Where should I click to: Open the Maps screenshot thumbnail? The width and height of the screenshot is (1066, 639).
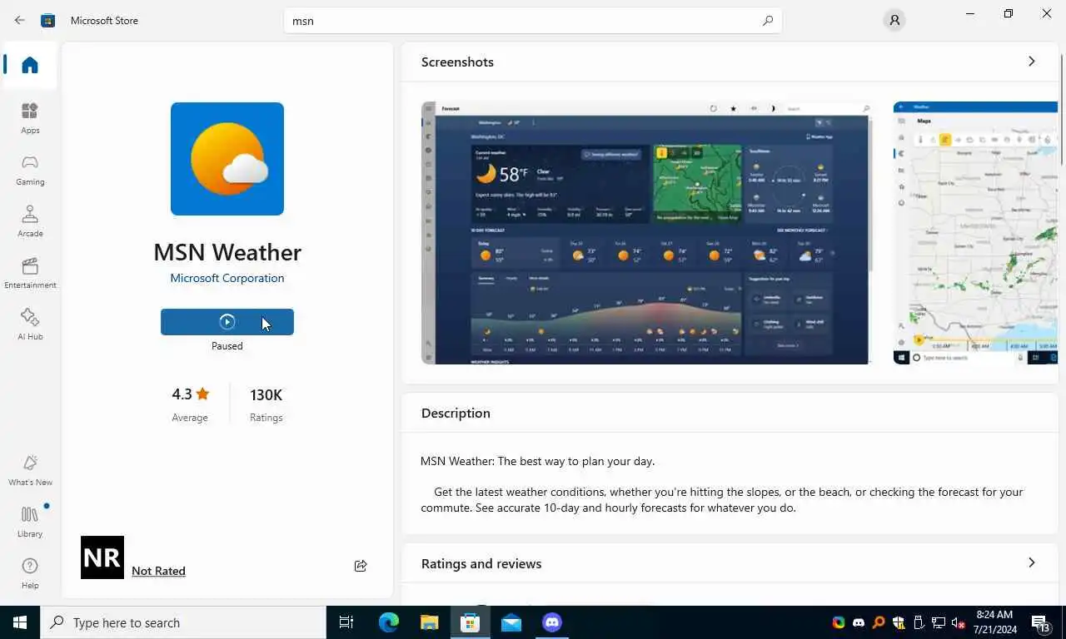pos(975,233)
